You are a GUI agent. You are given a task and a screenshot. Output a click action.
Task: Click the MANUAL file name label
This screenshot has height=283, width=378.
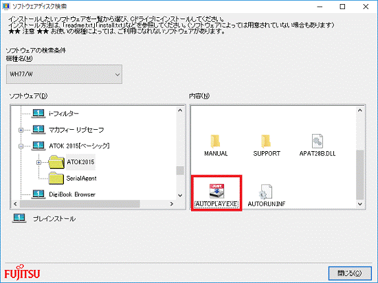point(216,154)
